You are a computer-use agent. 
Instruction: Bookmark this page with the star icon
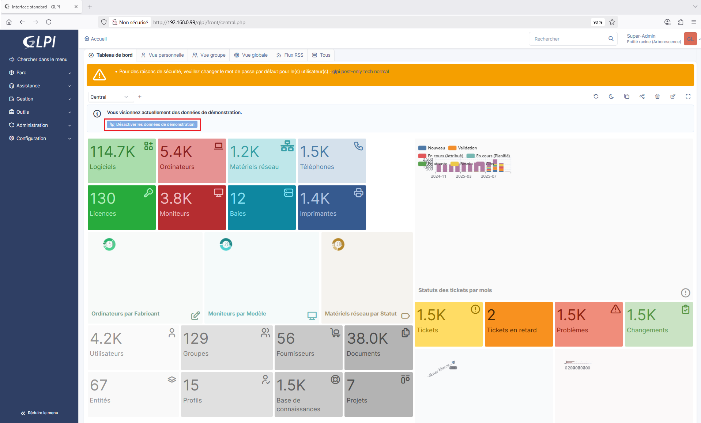612,22
